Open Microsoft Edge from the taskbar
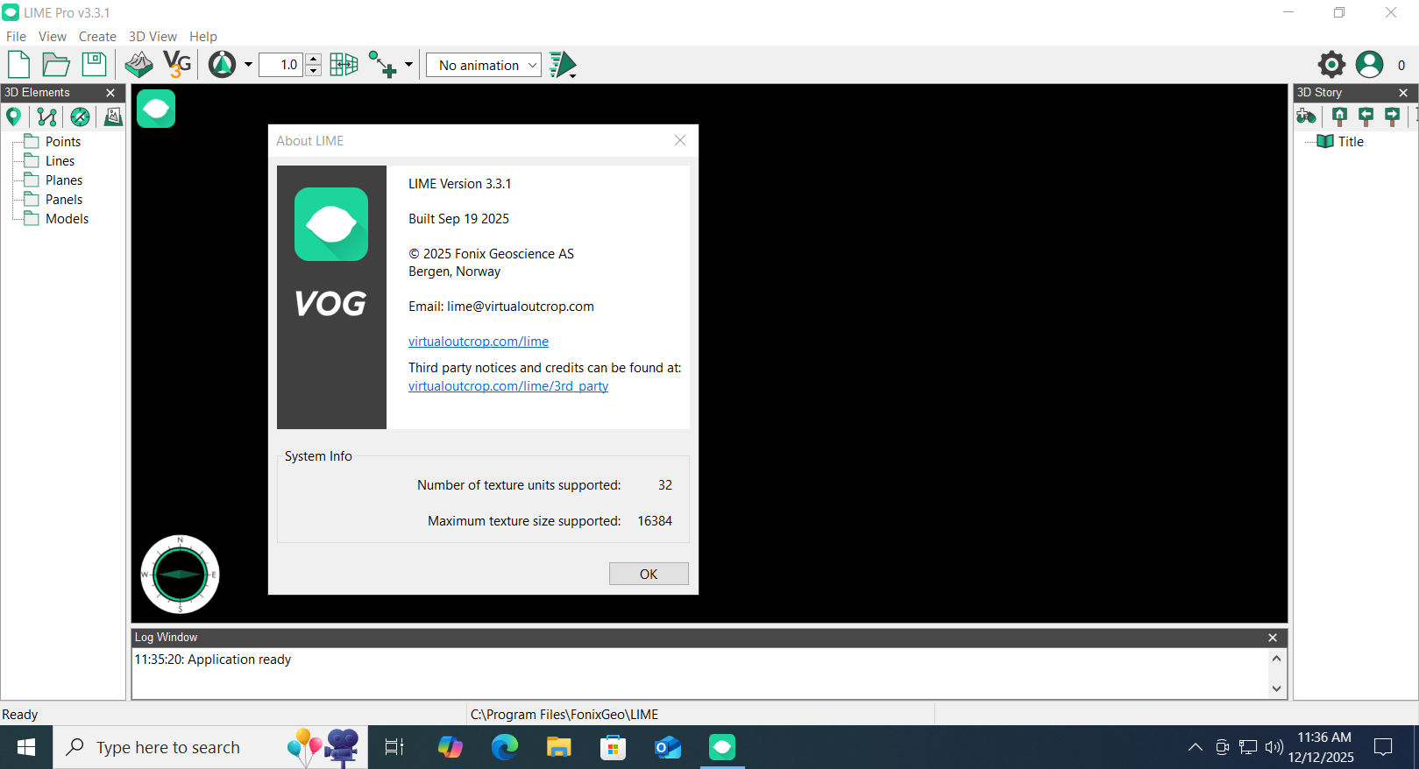This screenshot has height=769, width=1419. [x=505, y=747]
